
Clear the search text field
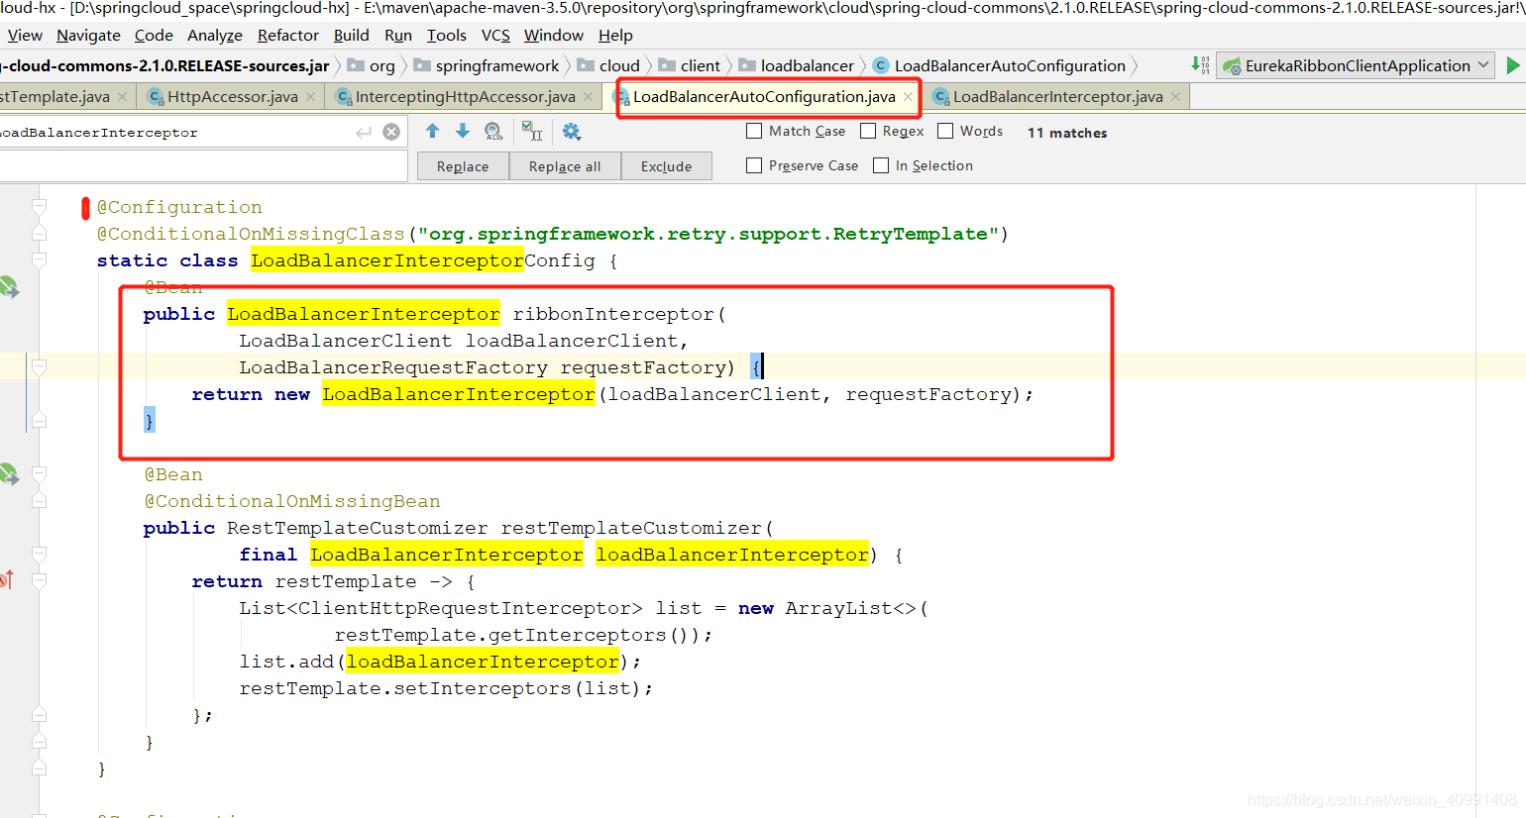391,132
